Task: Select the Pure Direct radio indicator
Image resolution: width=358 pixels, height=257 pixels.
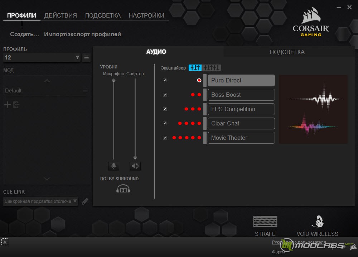Action: pos(199,80)
